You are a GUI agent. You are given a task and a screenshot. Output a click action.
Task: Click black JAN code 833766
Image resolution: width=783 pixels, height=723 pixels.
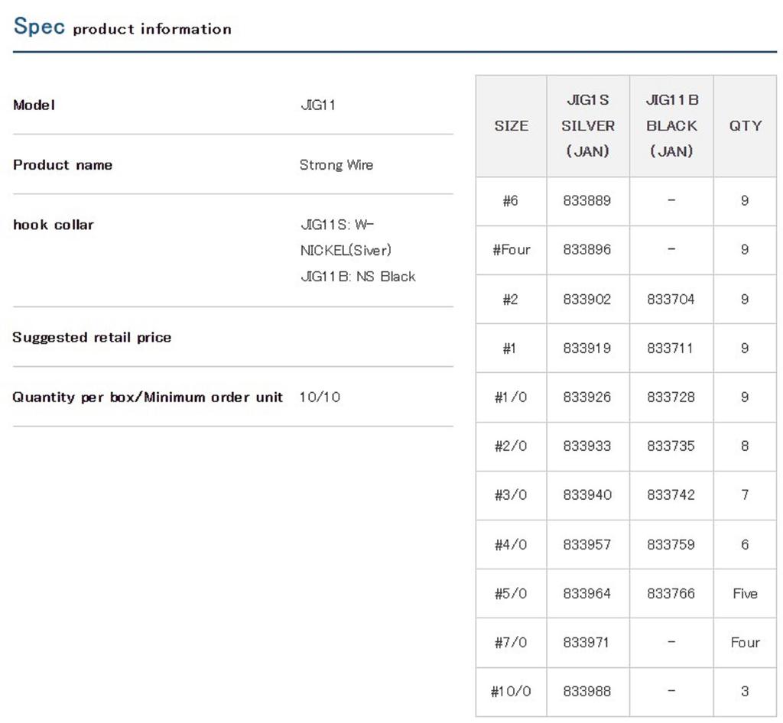coord(671,594)
